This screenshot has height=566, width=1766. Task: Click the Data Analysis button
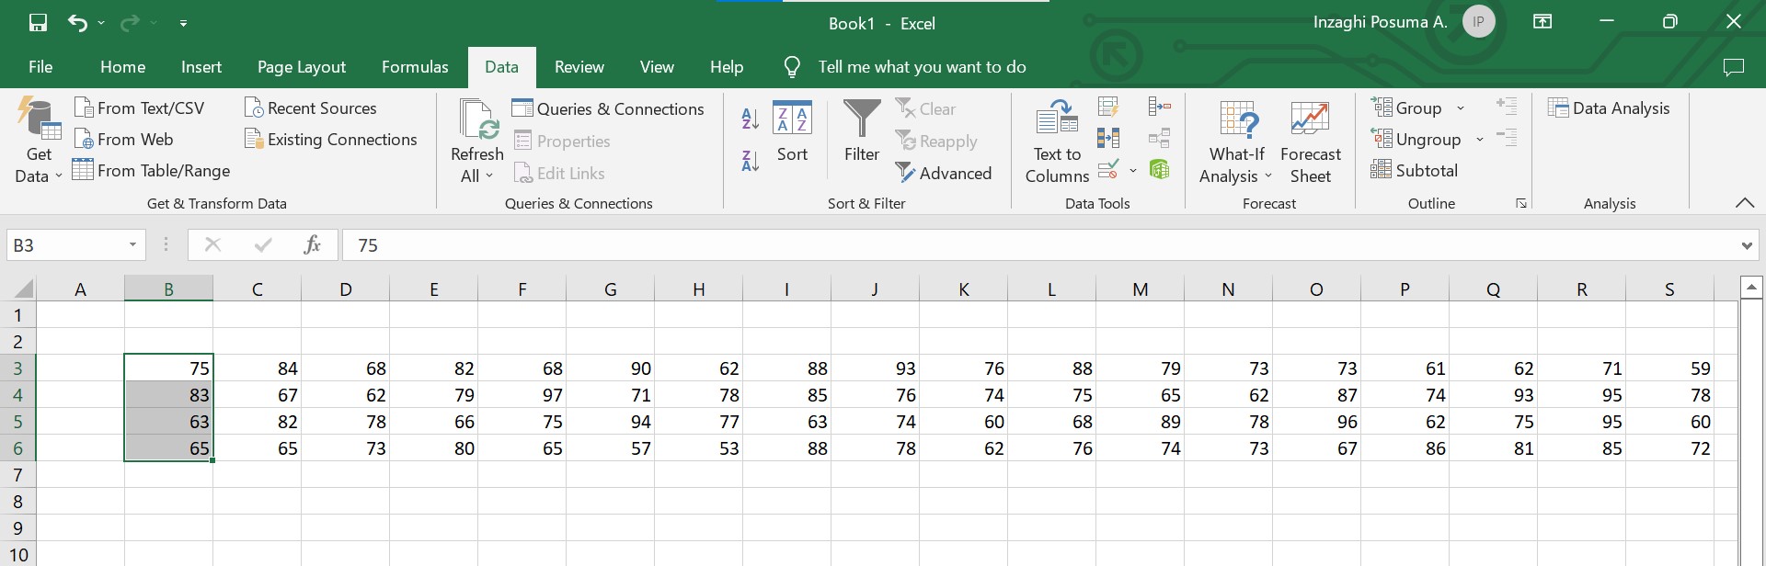tap(1609, 108)
